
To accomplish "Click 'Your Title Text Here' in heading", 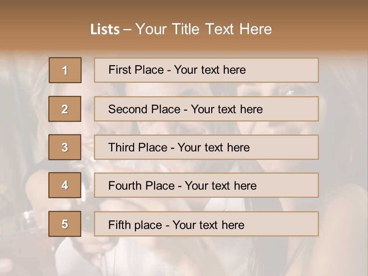I will coord(204,29).
